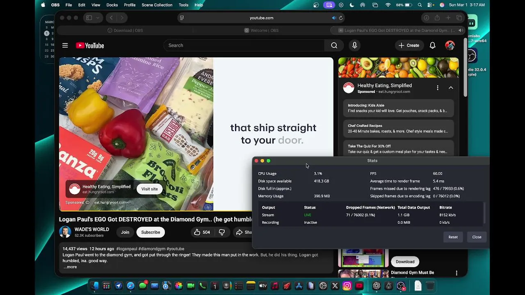Open YouTube notifications bell

(x=432, y=45)
